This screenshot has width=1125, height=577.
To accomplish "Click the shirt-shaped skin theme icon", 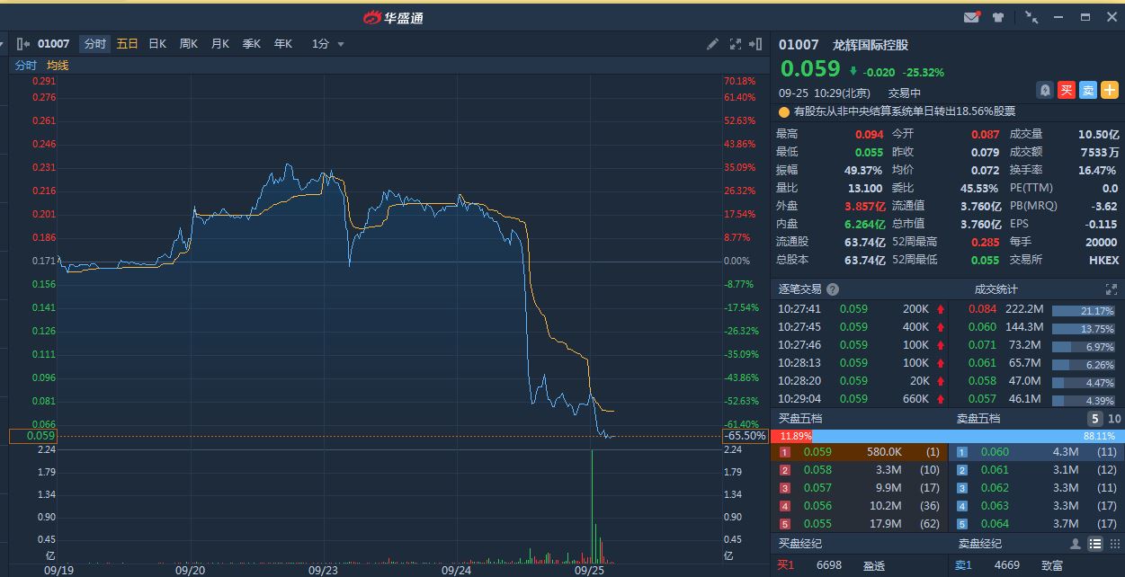I will (998, 17).
